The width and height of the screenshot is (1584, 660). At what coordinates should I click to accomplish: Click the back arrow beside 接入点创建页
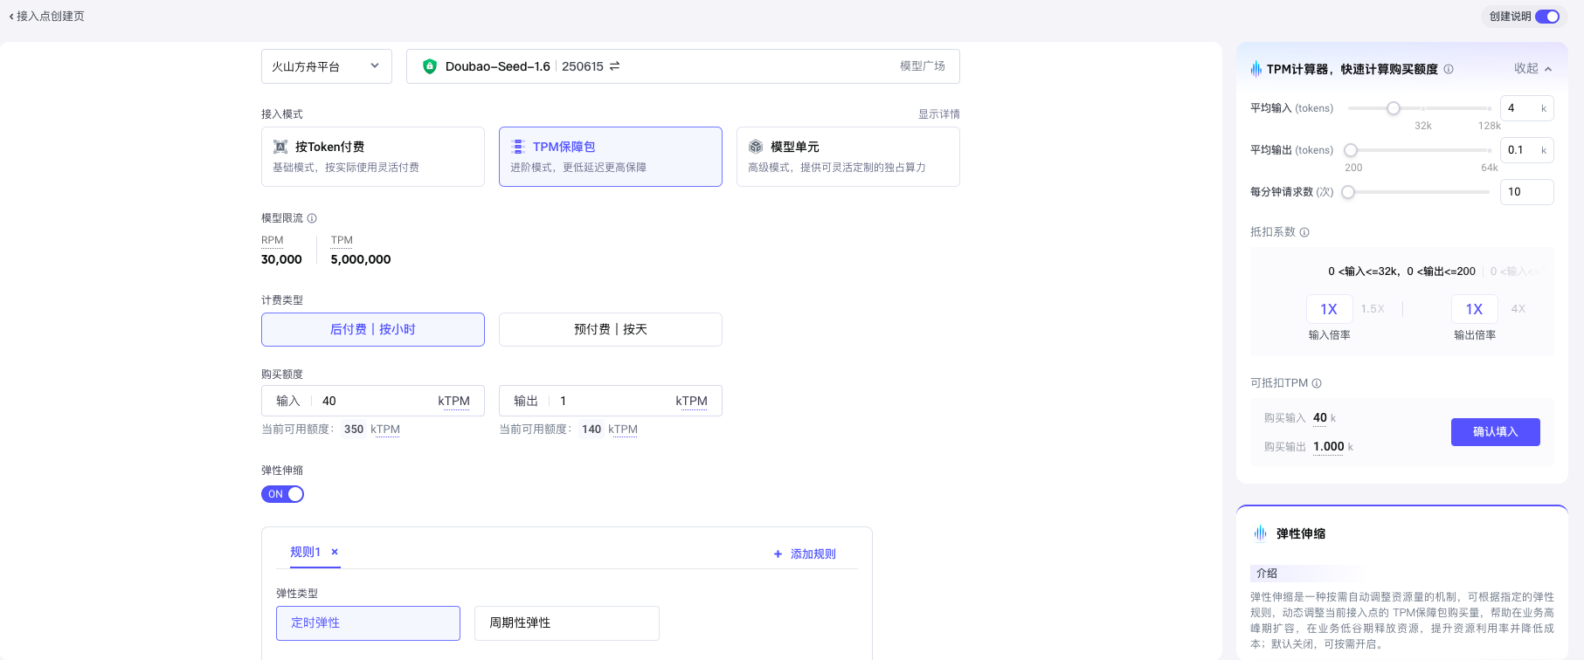[11, 17]
